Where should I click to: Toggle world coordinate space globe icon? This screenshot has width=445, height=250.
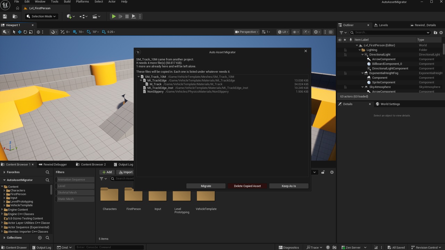(38, 32)
